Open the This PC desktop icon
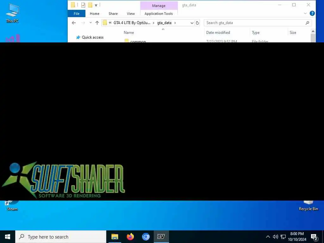Screen dimensions: 324x243 (x=12, y=13)
